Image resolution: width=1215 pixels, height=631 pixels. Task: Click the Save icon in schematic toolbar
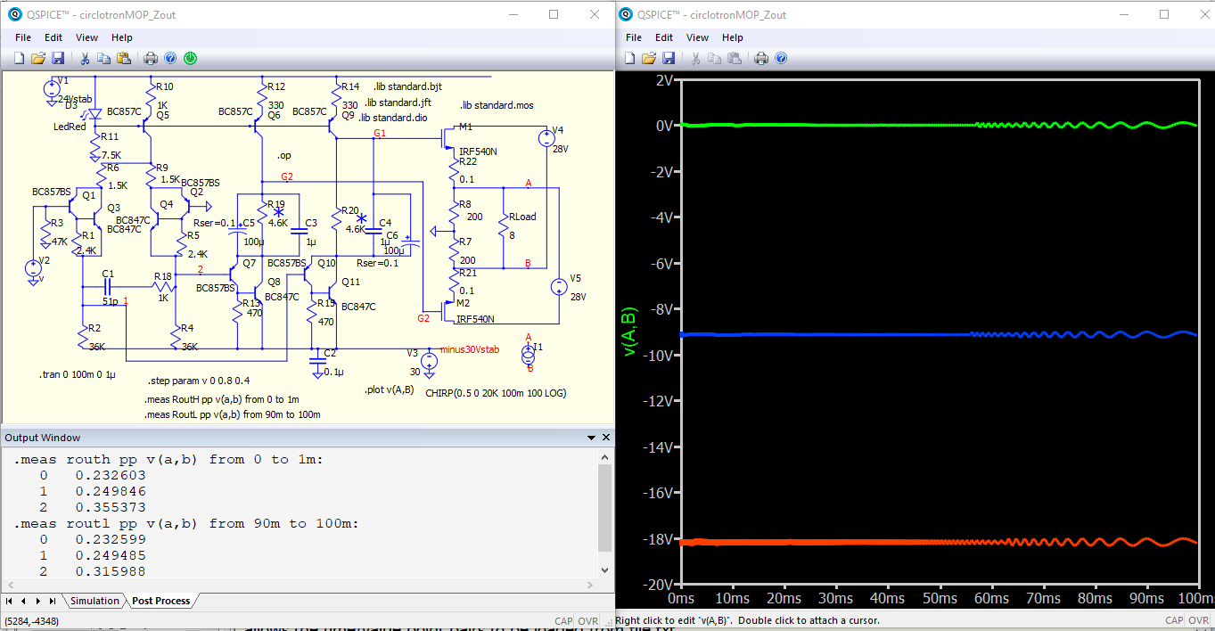pyautogui.click(x=58, y=58)
